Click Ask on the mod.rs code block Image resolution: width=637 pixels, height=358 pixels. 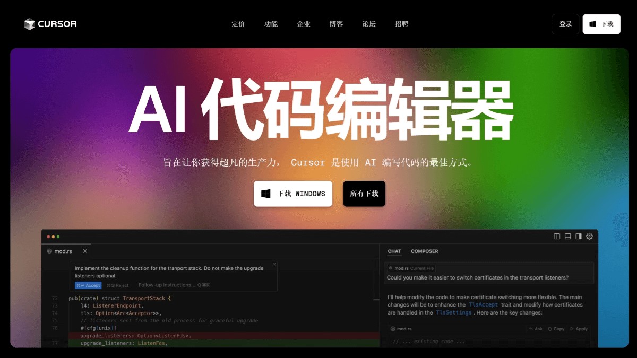tap(536, 329)
